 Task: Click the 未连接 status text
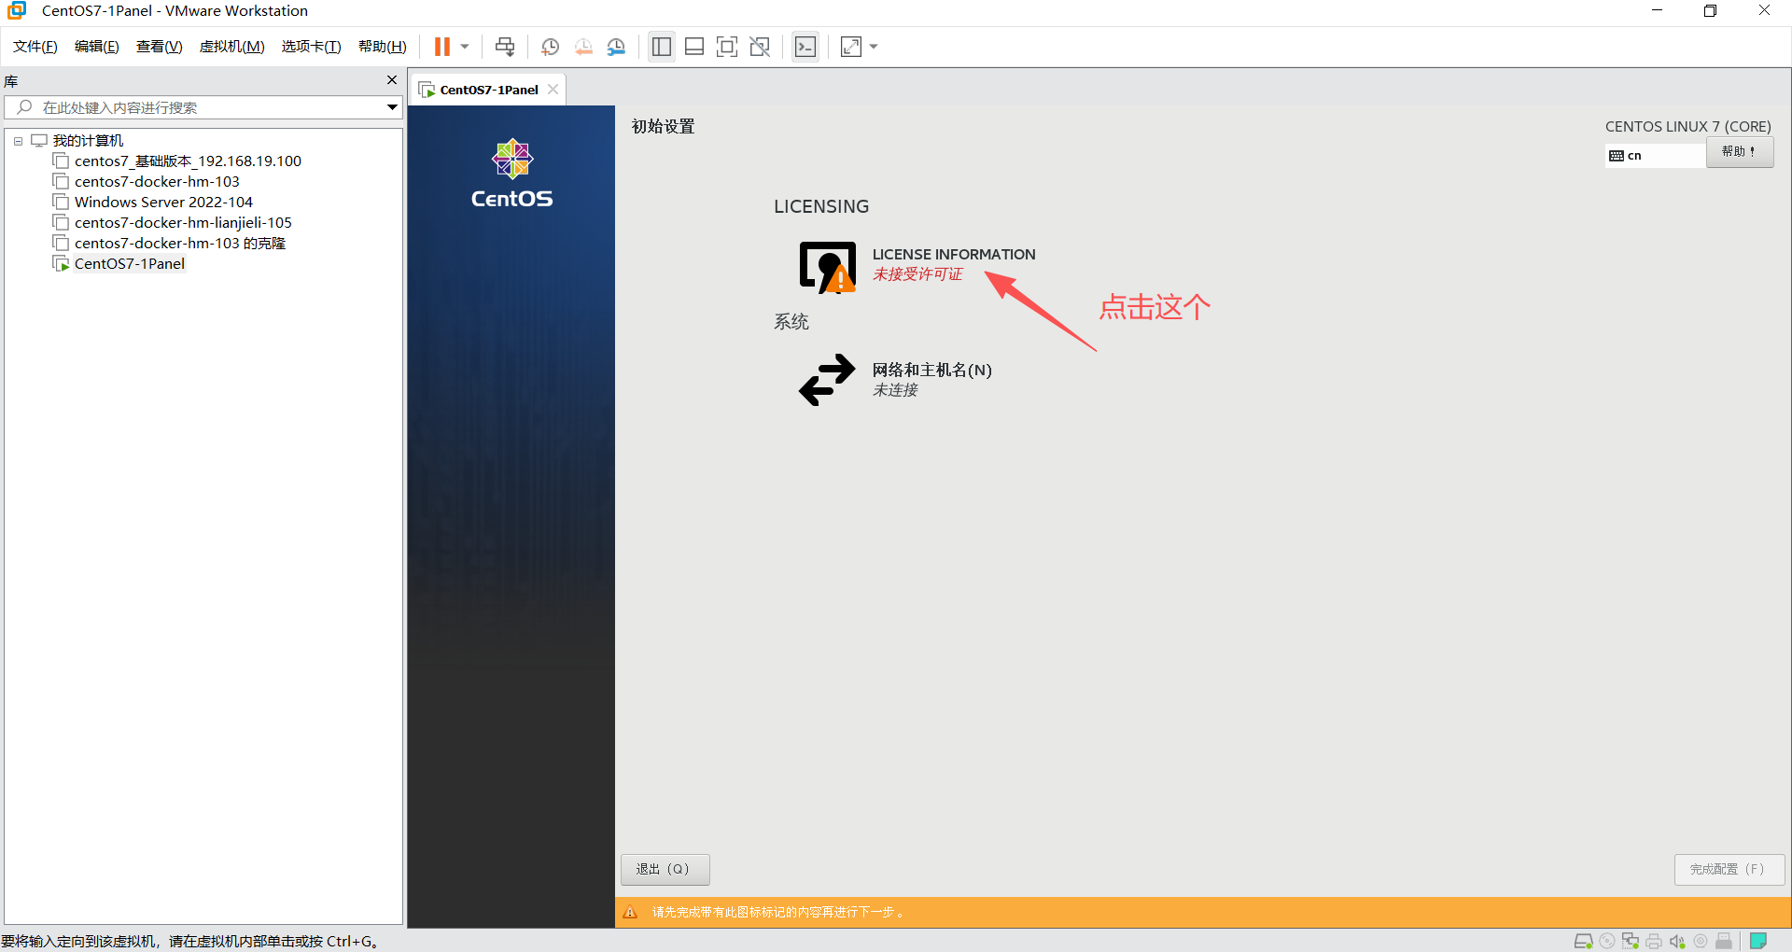pyautogui.click(x=895, y=390)
